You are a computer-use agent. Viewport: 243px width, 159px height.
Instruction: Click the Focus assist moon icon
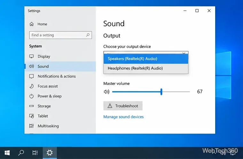(x=31, y=86)
